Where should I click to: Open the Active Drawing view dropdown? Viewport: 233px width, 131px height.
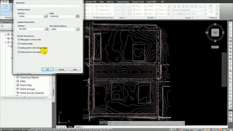[6, 30]
